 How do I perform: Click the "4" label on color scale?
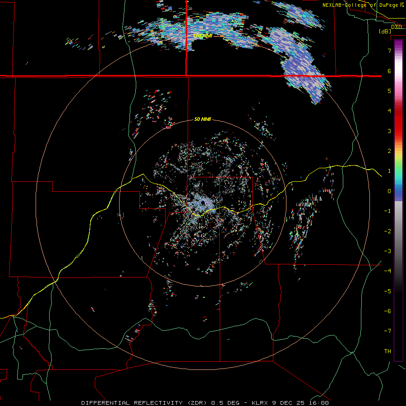[x=389, y=111]
